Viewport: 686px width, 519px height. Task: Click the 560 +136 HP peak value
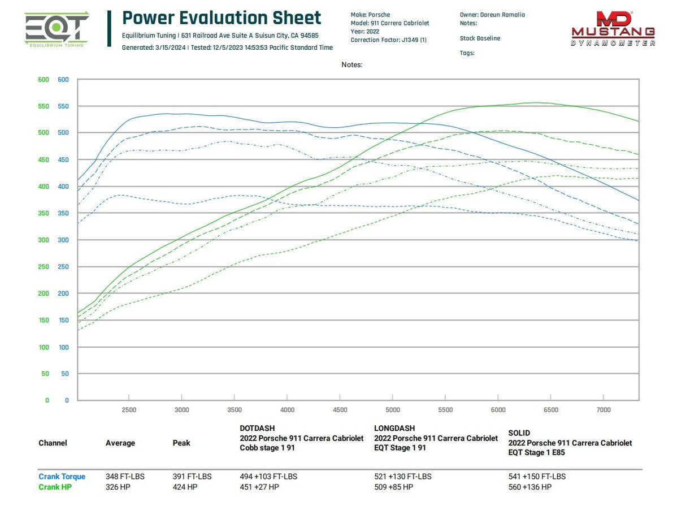click(529, 487)
